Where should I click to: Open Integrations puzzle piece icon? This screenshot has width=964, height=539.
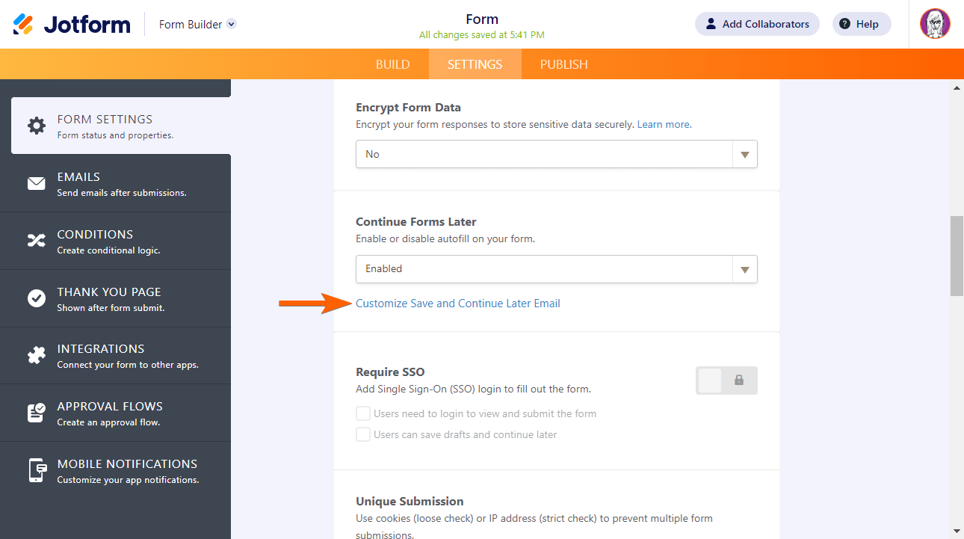click(x=37, y=356)
